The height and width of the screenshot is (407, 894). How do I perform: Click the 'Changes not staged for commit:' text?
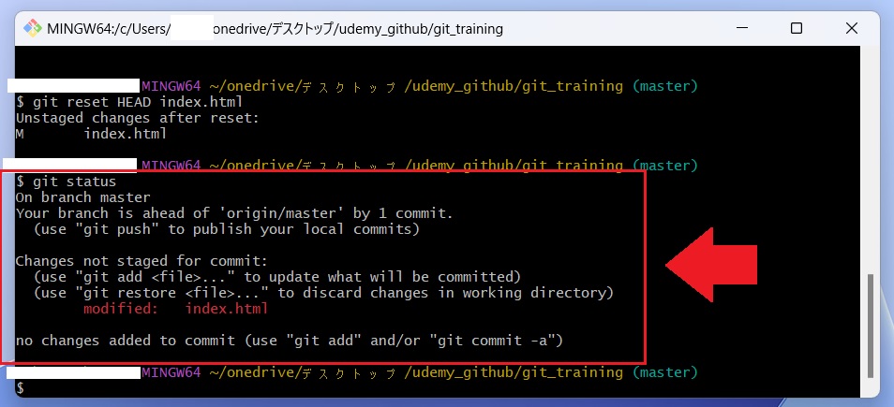[x=142, y=261]
